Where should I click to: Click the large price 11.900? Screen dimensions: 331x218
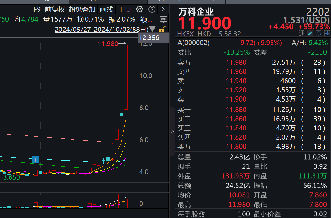click(x=204, y=23)
